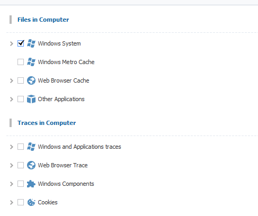Expand Windows and Applications traces node
Image resolution: width=258 pixels, height=216 pixels.
tap(12, 147)
